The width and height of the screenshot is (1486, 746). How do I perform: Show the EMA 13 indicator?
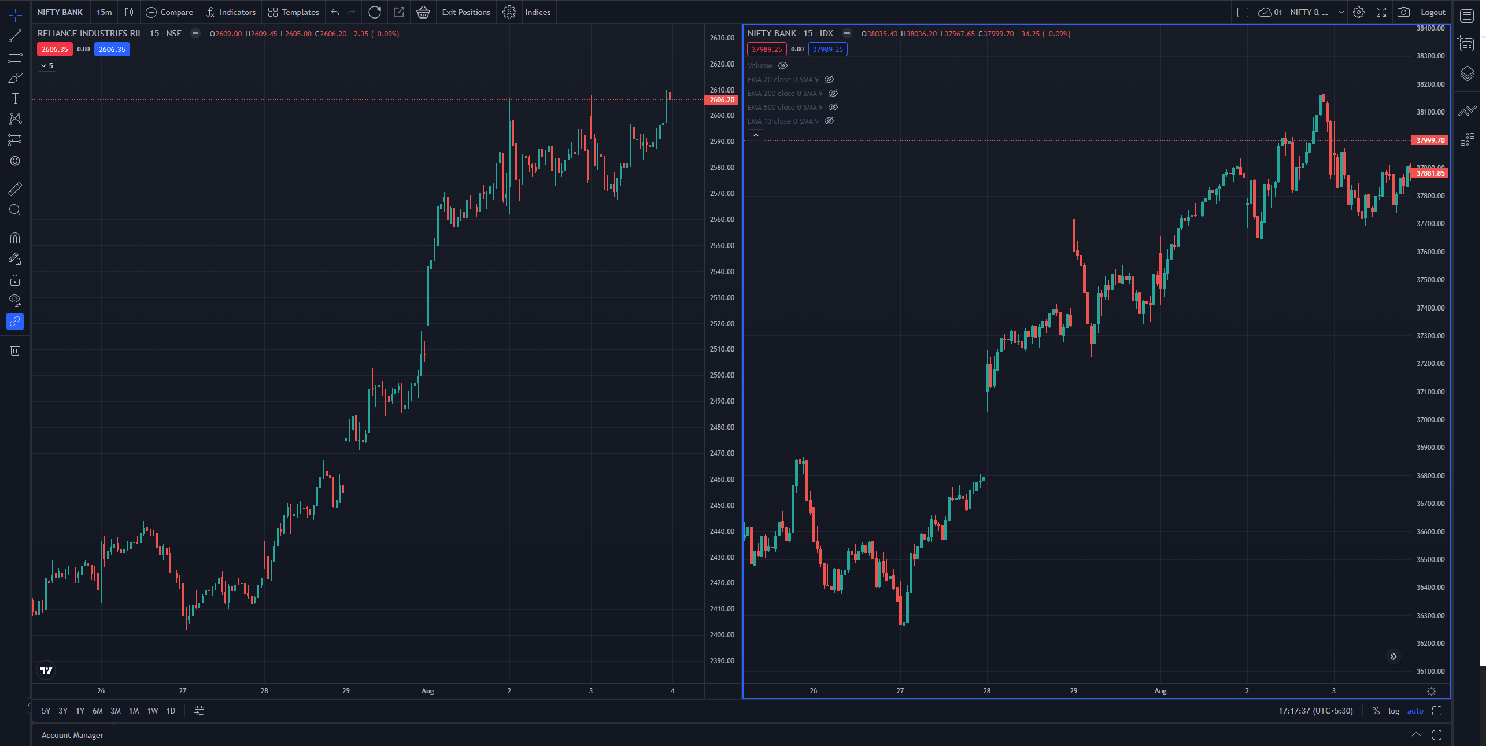pyautogui.click(x=829, y=121)
